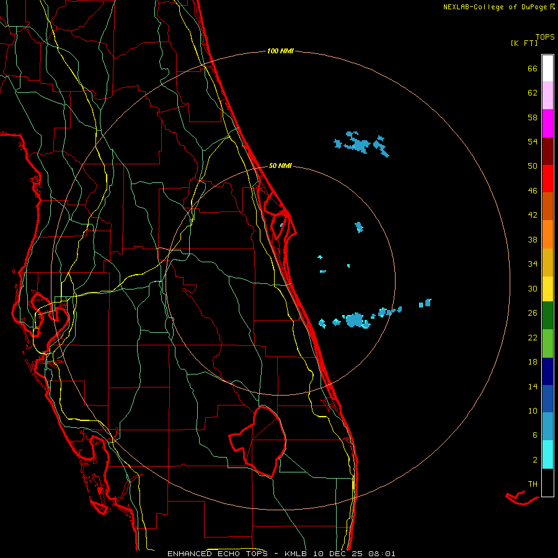Click the cyan swatch between 2 and 6
The image size is (558, 558).
tap(547, 454)
